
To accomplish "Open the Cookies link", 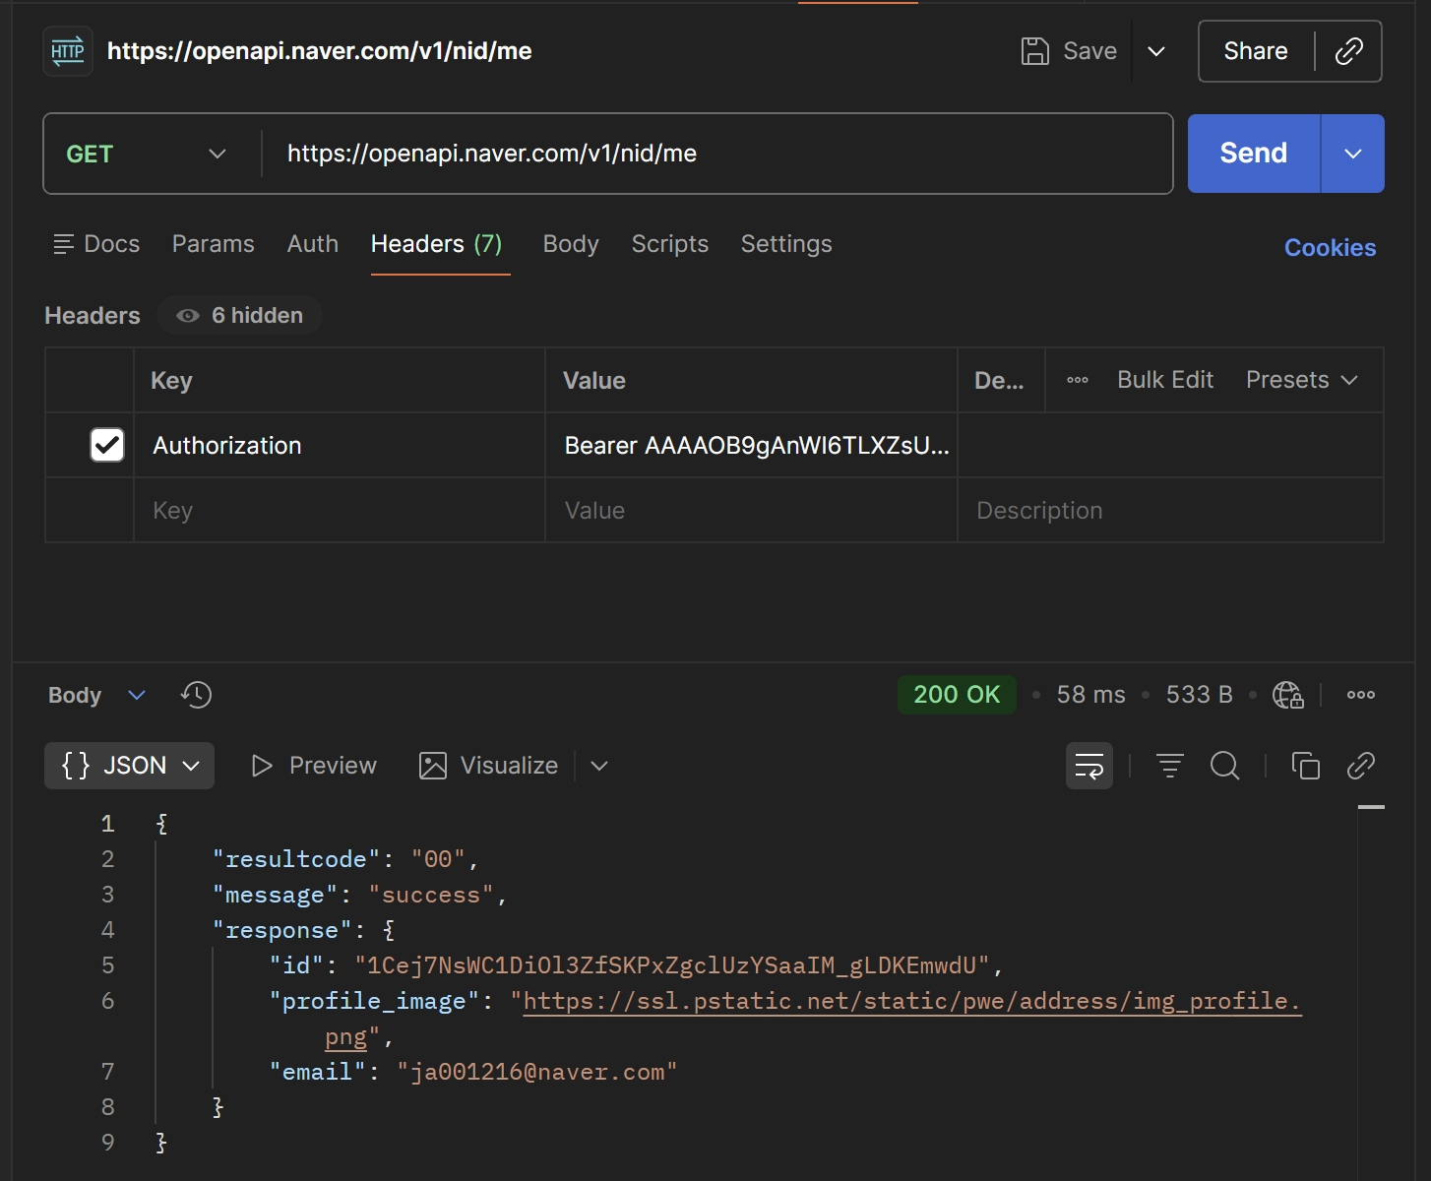I will 1330,248.
